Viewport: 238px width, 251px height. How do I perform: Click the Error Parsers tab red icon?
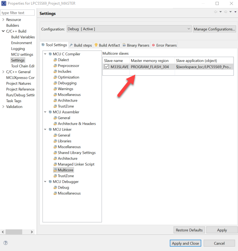coord(153,45)
